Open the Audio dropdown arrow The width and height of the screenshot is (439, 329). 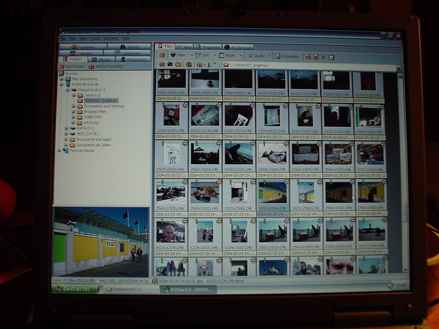[x=269, y=56]
